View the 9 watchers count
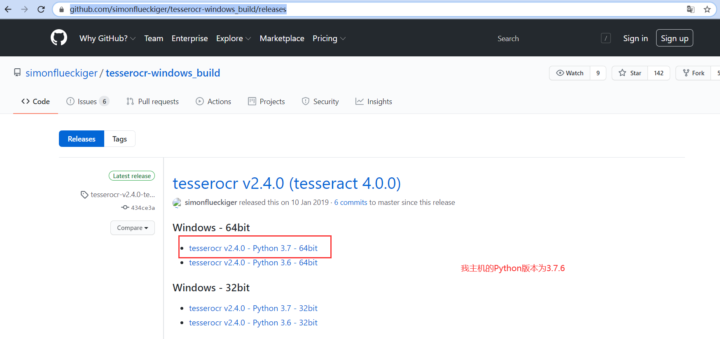Screen dimensions: 720x339 [598, 73]
